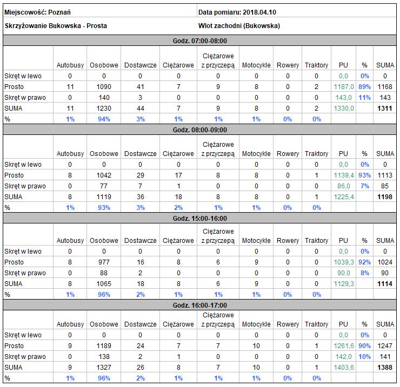Screen dimensions: 400x387
Task: Click the green PU value 1225,4
Action: pos(344,196)
